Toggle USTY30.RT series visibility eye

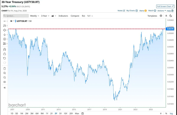(11, 21)
